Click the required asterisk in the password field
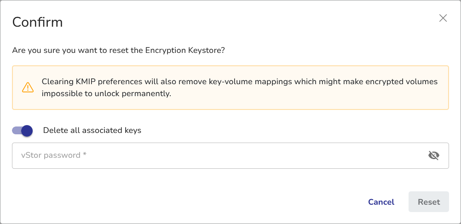The width and height of the screenshot is (461, 224). click(85, 155)
